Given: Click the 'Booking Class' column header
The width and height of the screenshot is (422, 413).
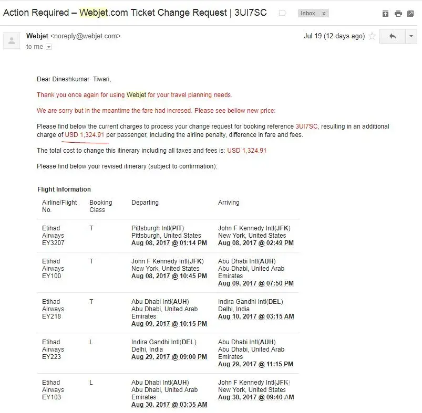Looking at the screenshot, I should 101,206.
